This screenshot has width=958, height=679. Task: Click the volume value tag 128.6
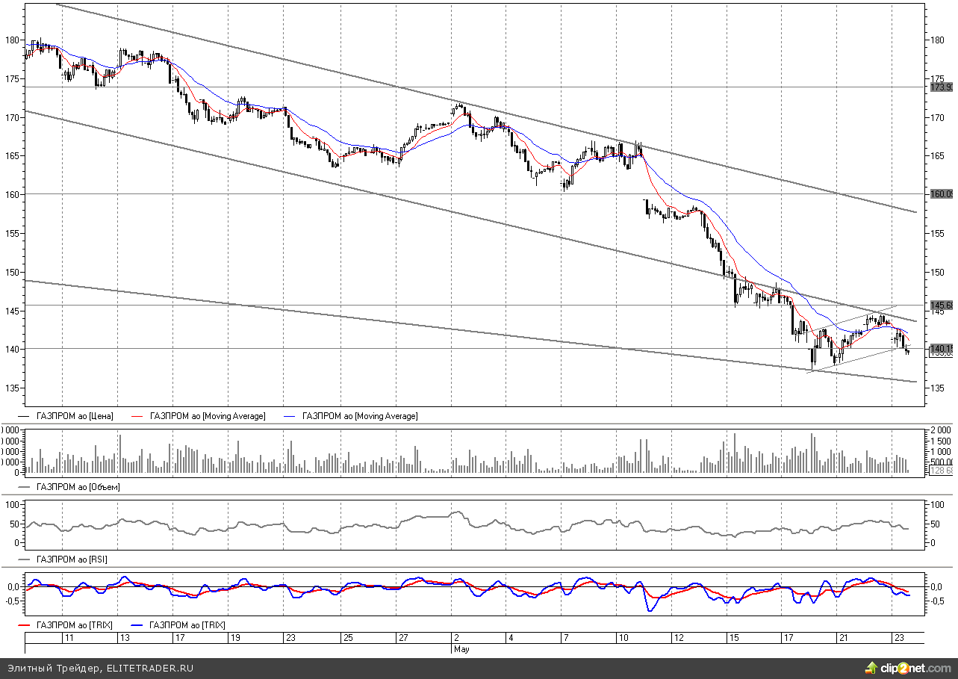coord(942,471)
